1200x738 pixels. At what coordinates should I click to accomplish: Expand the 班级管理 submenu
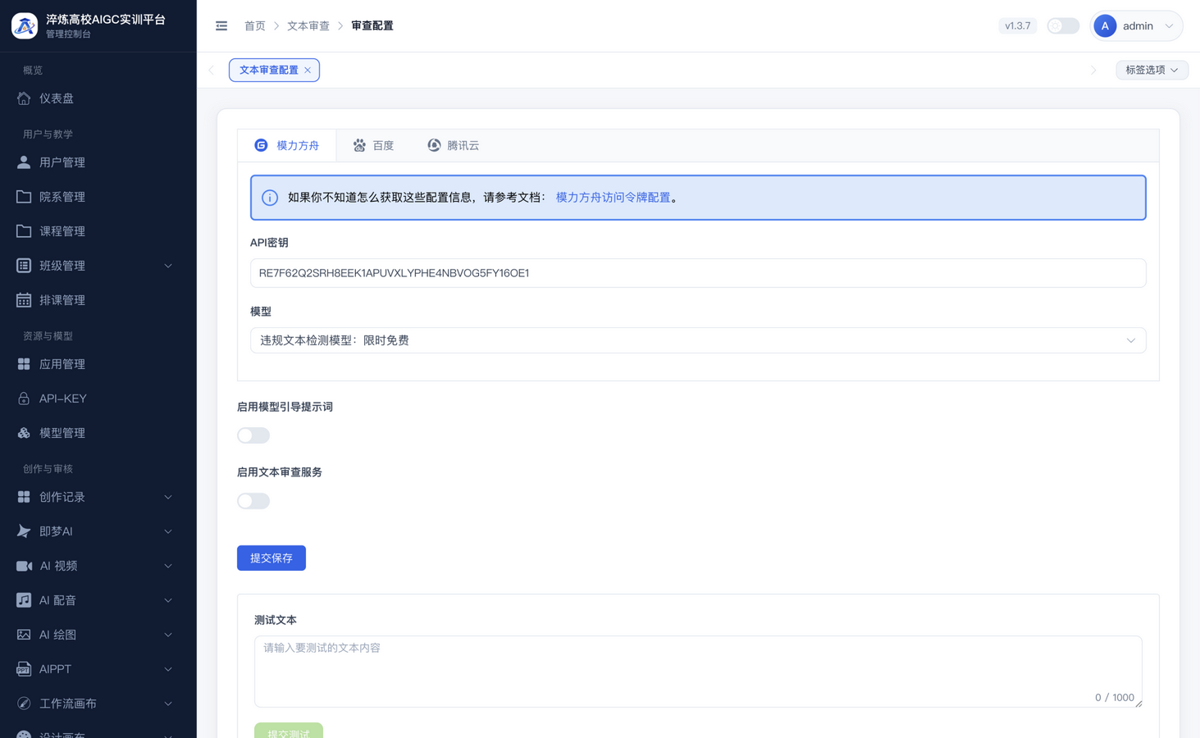coord(168,266)
